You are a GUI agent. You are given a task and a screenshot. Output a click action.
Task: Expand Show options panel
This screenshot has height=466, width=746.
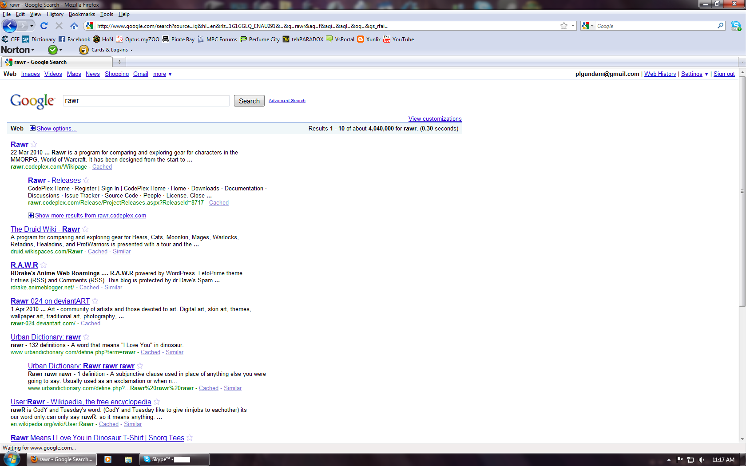click(x=53, y=128)
